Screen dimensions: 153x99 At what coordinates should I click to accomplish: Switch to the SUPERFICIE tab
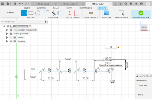click(41, 8)
